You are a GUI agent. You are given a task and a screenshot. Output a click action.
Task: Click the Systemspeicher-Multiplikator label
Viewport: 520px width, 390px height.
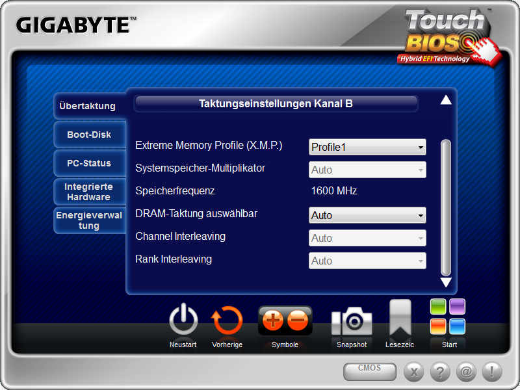pyautogui.click(x=200, y=168)
